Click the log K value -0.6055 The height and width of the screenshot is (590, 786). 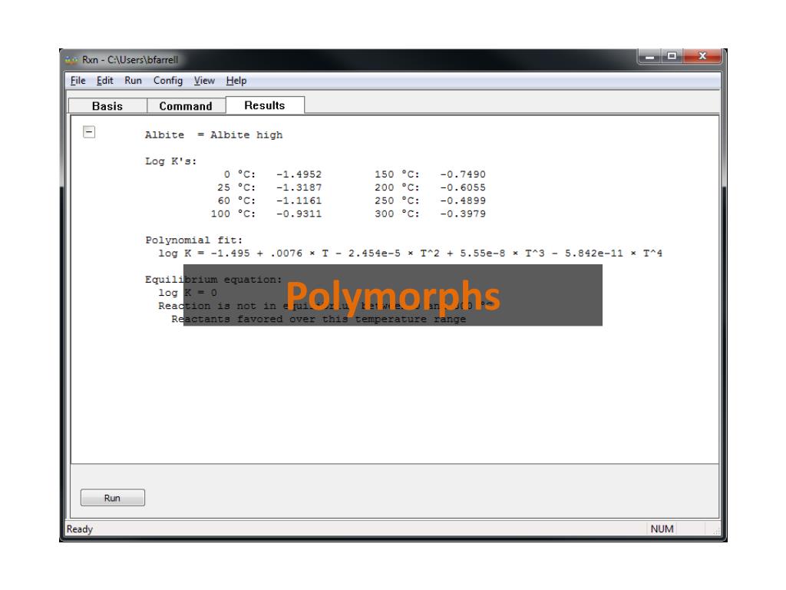tap(463, 187)
